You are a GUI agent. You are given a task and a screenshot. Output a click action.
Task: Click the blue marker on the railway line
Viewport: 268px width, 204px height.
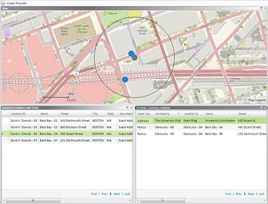[x=125, y=79]
